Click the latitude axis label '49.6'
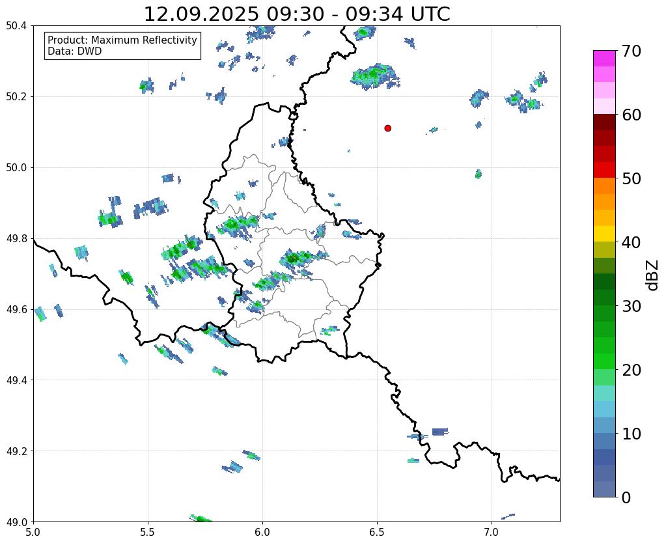The image size is (666, 543). click(16, 310)
